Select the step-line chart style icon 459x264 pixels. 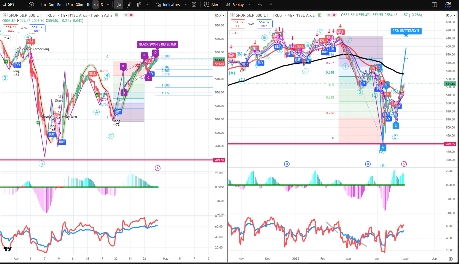click(x=129, y=4)
